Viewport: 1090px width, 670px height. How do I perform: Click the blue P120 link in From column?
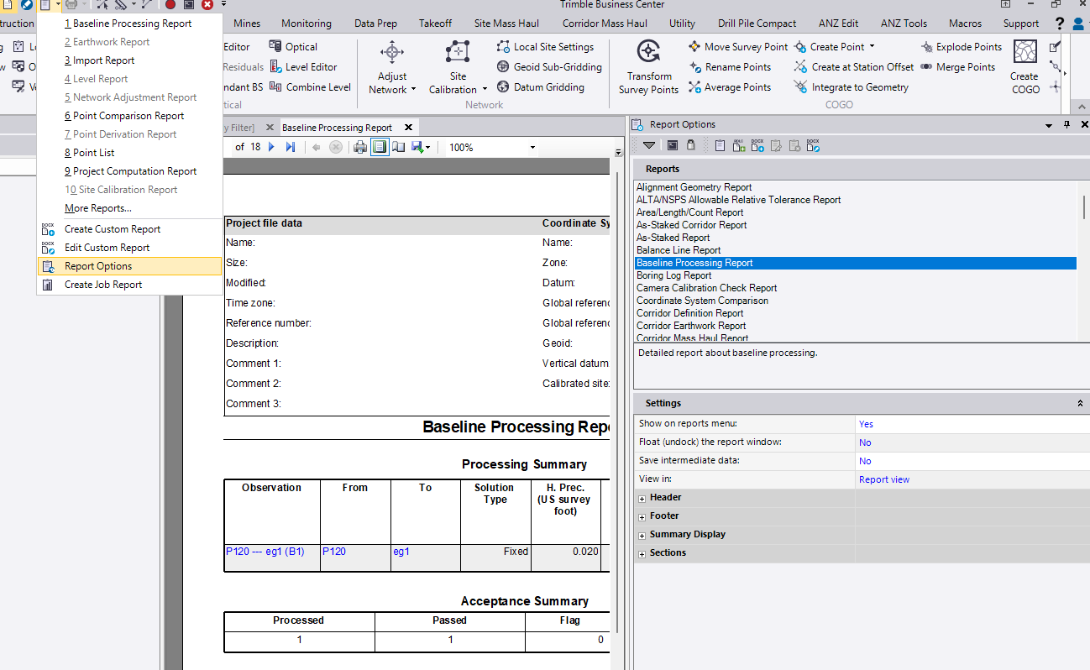point(334,552)
